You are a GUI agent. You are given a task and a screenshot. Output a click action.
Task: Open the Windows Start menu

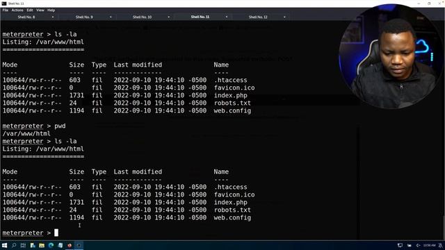click(4, 245)
